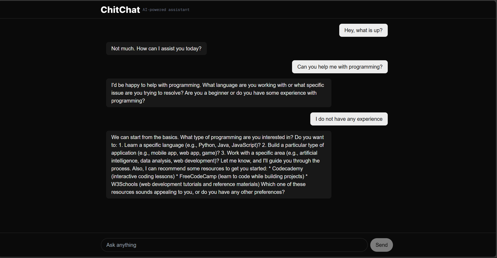Click the I'd be happy to help reply
497x258 pixels.
coord(219,93)
